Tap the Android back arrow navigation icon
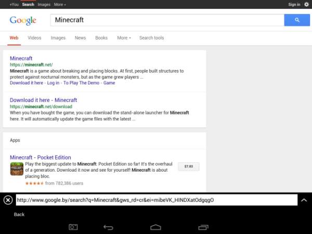 108,227
